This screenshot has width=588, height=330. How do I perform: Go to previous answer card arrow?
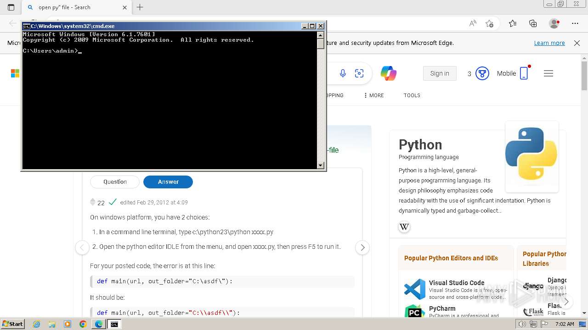(x=82, y=247)
